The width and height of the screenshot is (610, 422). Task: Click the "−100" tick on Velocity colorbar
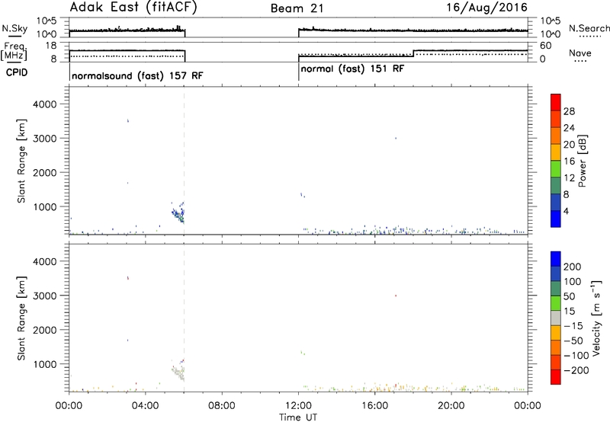tap(576, 356)
